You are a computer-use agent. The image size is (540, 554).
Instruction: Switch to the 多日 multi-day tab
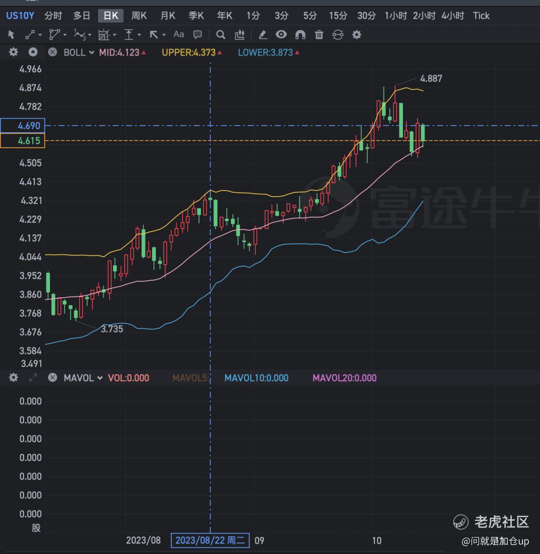82,16
